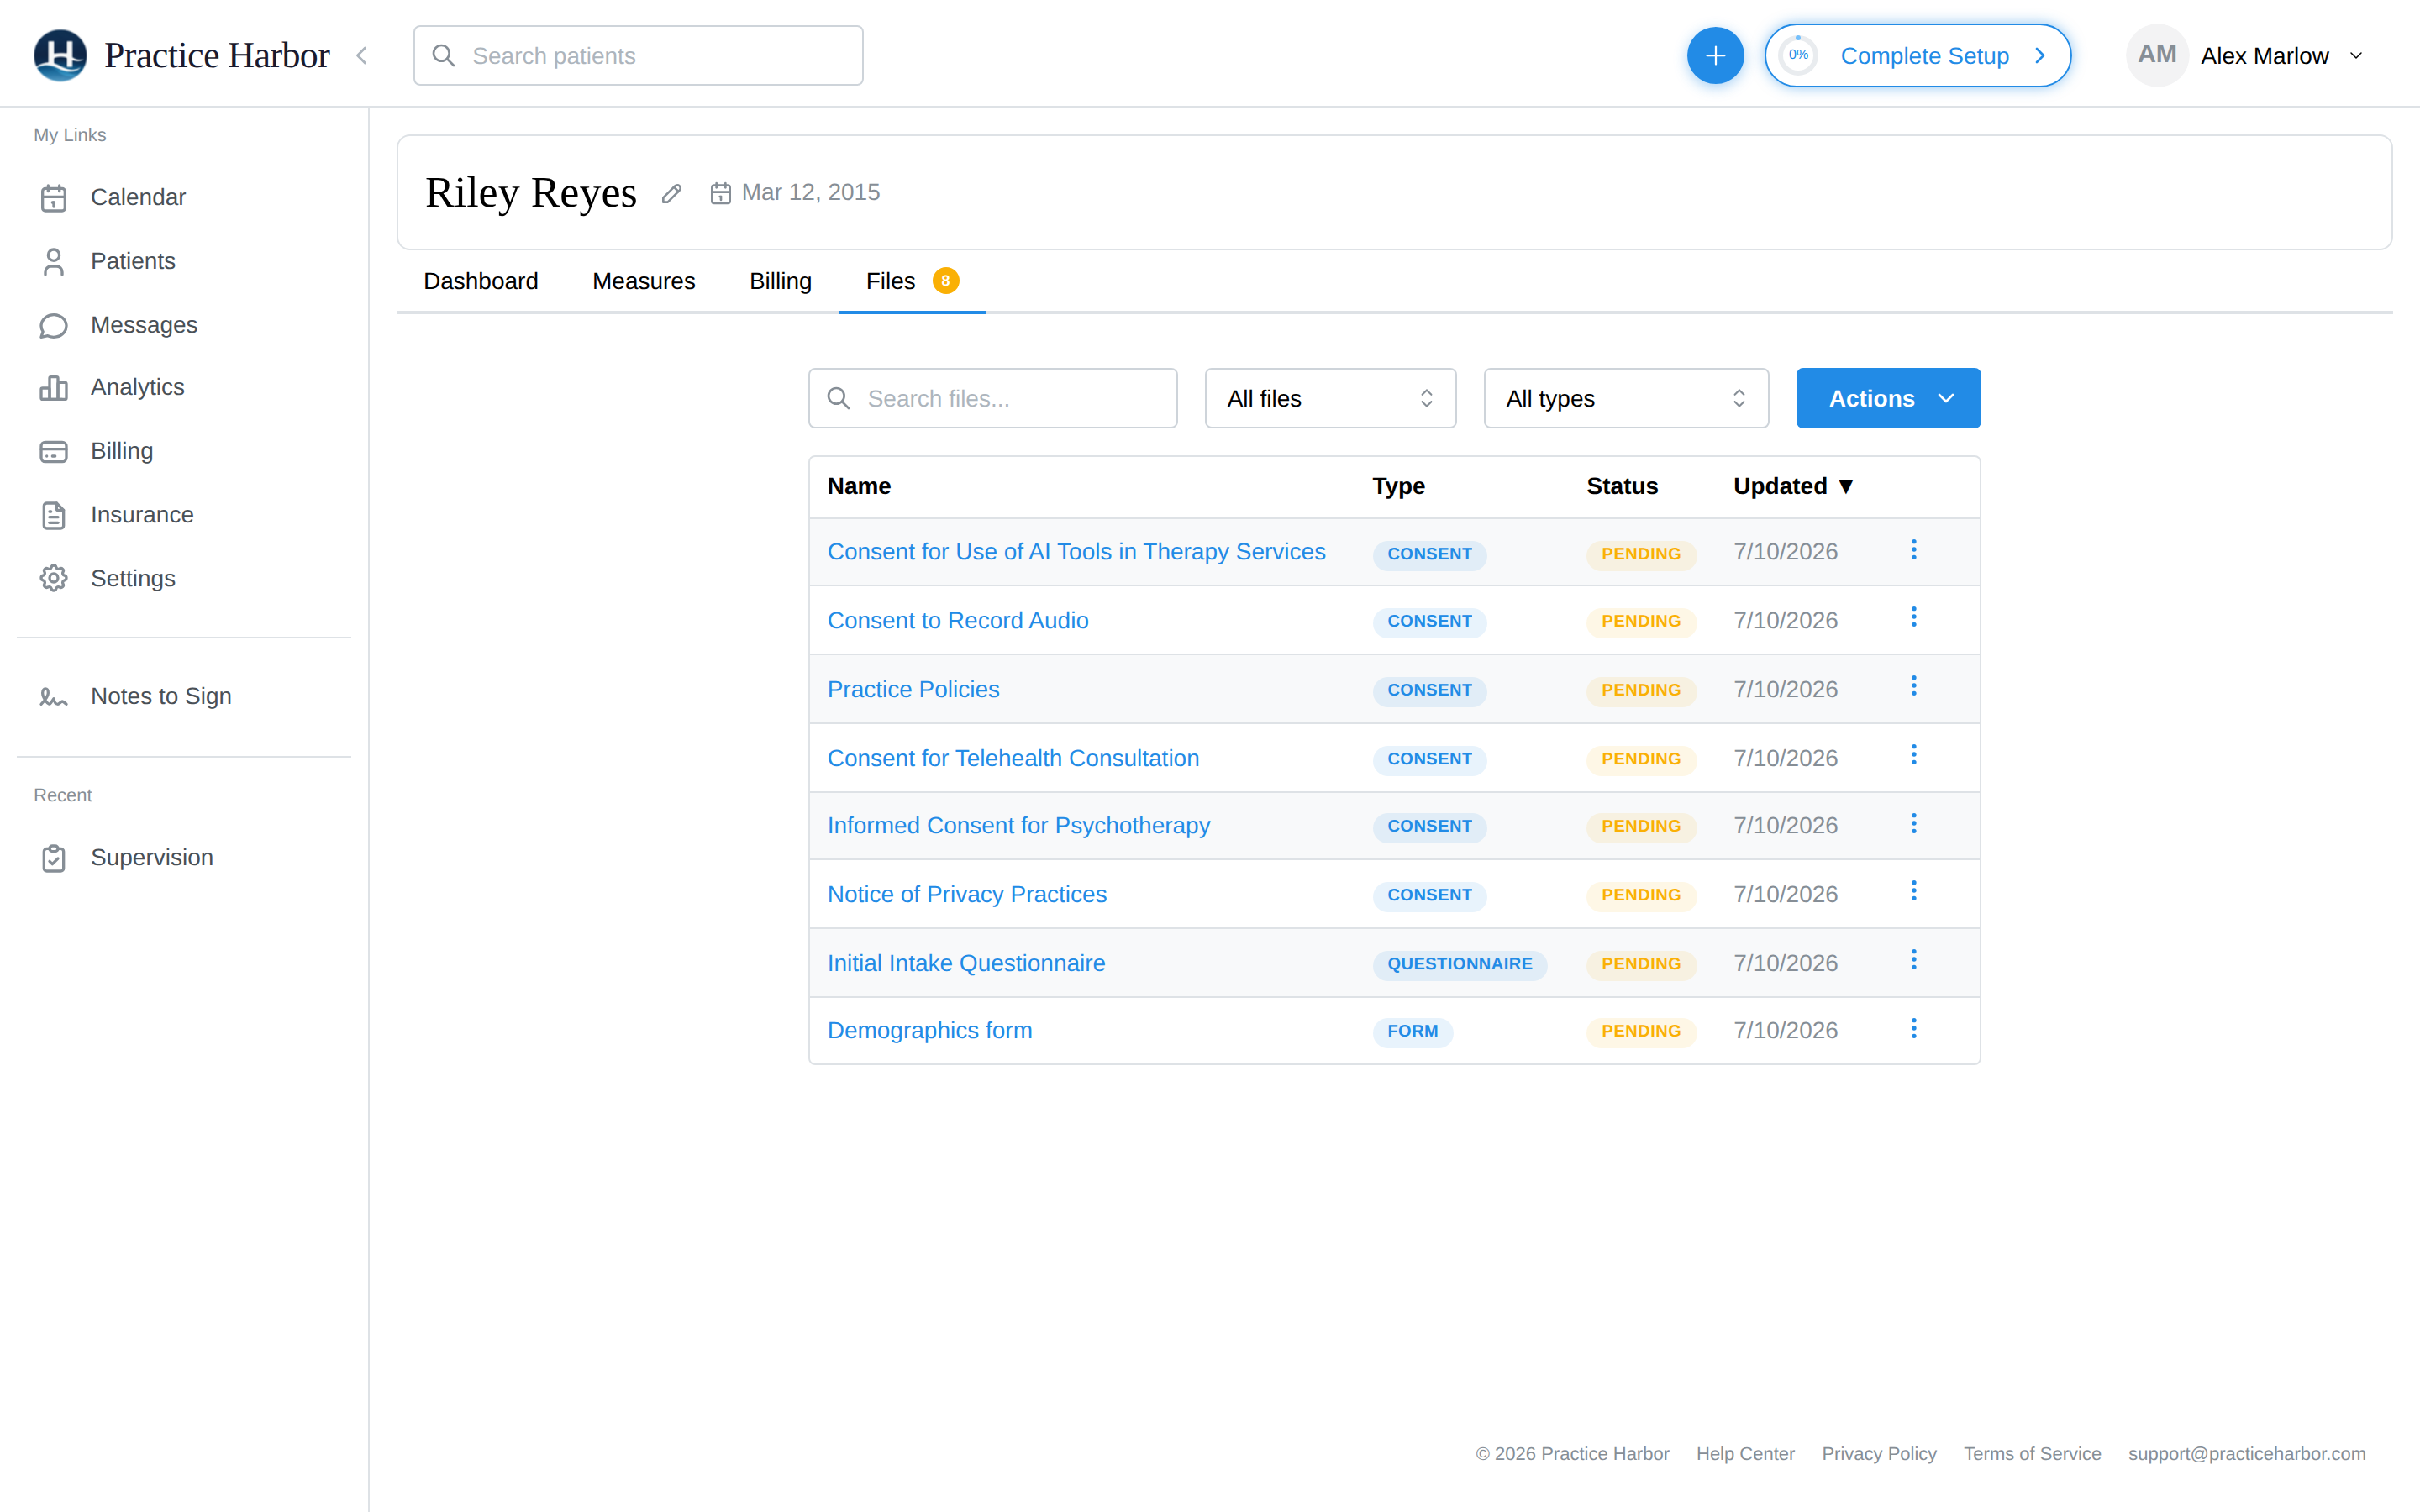The width and height of the screenshot is (2420, 1512).
Task: Open Consent for Telehealth Consultation file
Action: click(x=1013, y=758)
